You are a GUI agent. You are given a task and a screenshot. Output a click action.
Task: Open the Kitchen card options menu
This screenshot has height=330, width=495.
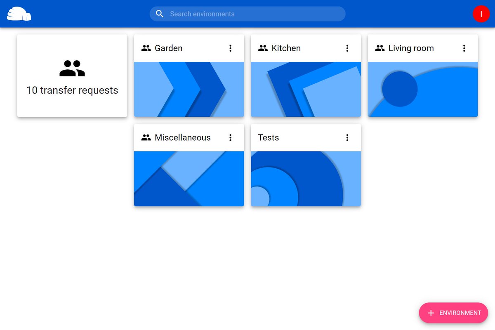pos(347,48)
